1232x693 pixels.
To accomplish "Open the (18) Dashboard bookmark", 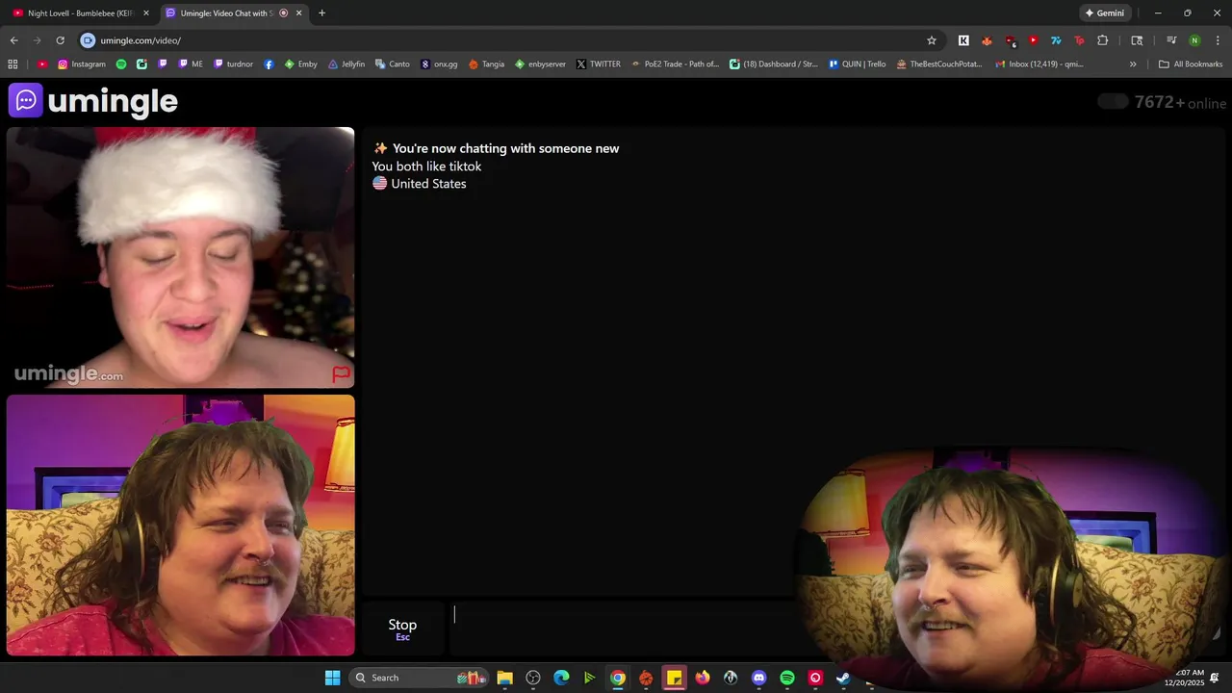I will (774, 64).
